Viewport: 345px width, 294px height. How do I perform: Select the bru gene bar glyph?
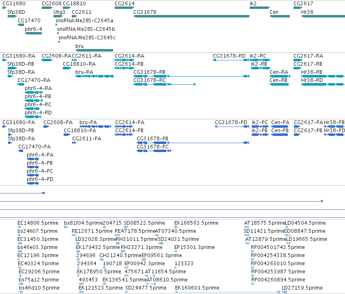coord(94,50)
